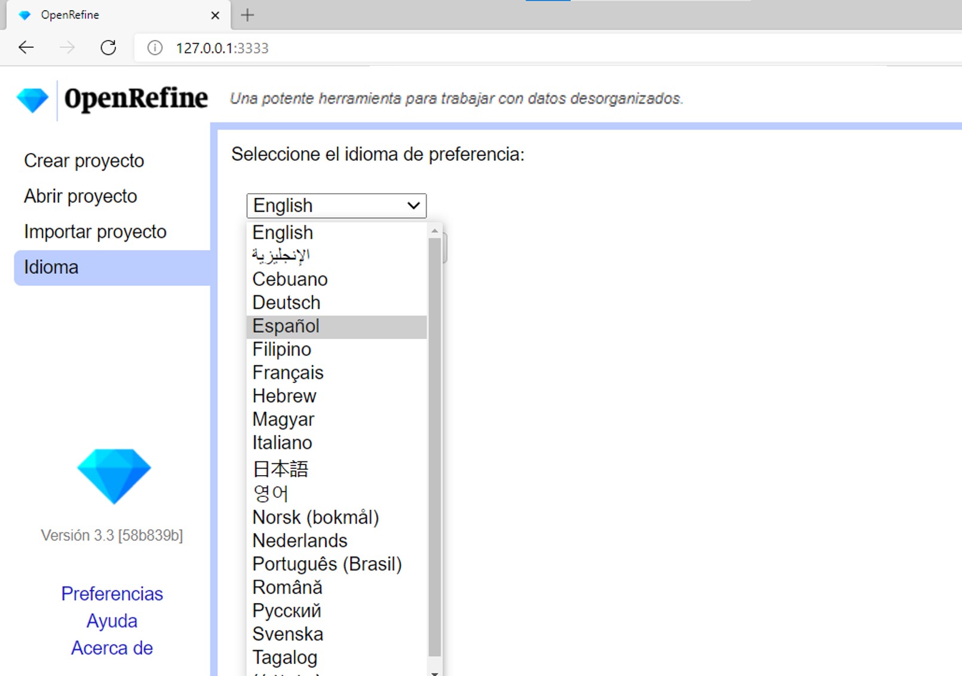Choose Italiano in the language list

click(337, 443)
